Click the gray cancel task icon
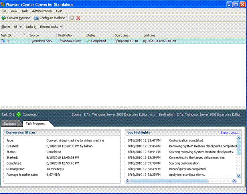247x194 pixels. pos(72,18)
